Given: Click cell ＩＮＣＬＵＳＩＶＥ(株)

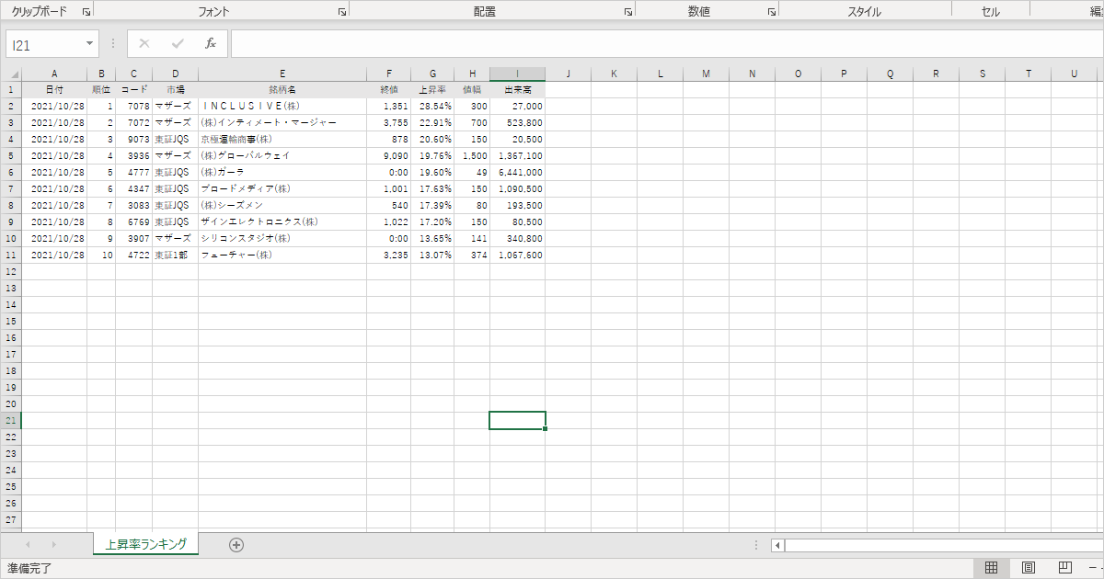Looking at the screenshot, I should coord(282,107).
